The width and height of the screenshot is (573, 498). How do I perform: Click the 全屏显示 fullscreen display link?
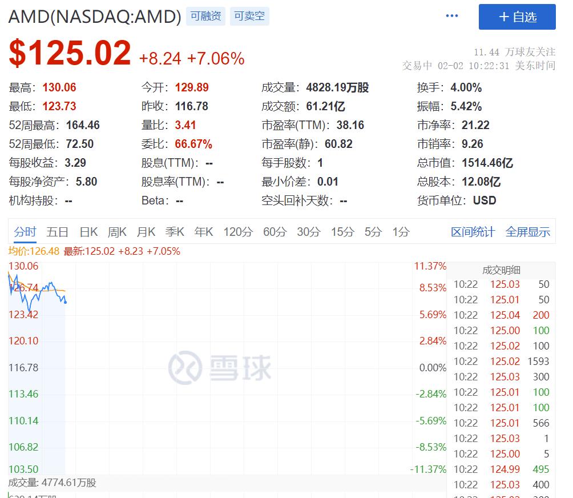528,232
